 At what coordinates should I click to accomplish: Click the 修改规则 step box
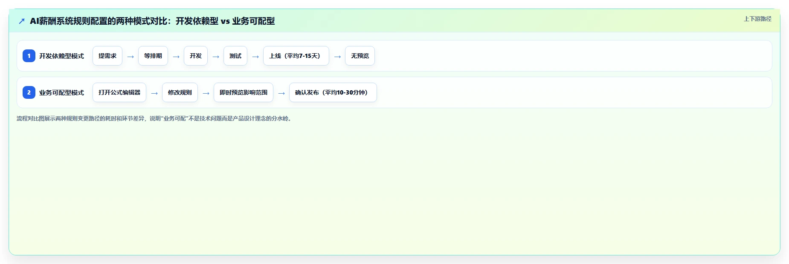pos(180,92)
